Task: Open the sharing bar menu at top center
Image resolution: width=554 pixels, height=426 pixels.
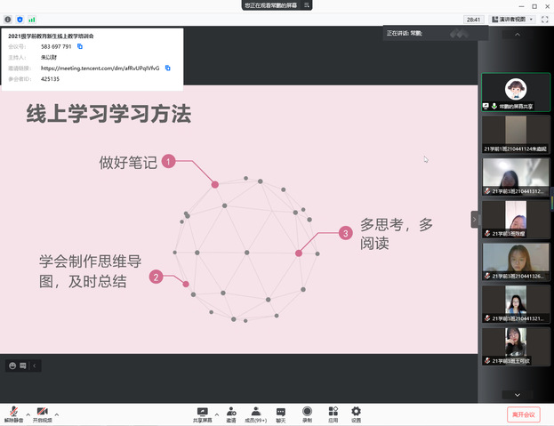Action: point(307,5)
